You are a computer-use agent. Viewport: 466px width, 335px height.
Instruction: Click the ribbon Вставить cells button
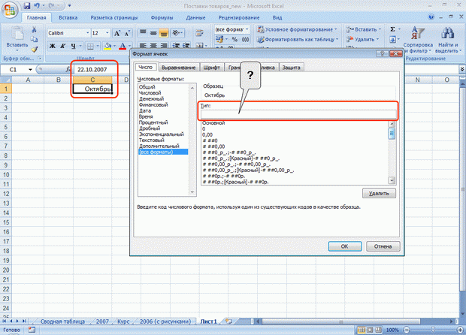(x=362, y=29)
